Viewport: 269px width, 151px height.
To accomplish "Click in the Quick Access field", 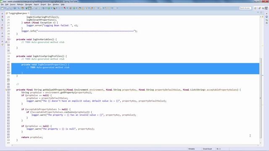I will pyautogui.click(x=245, y=8).
